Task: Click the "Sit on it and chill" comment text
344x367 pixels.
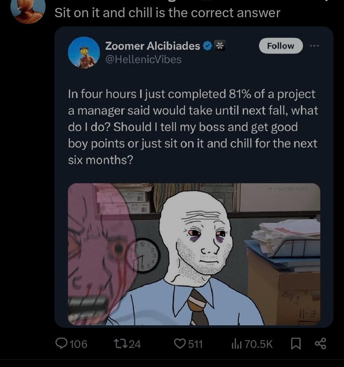Action: click(x=167, y=13)
